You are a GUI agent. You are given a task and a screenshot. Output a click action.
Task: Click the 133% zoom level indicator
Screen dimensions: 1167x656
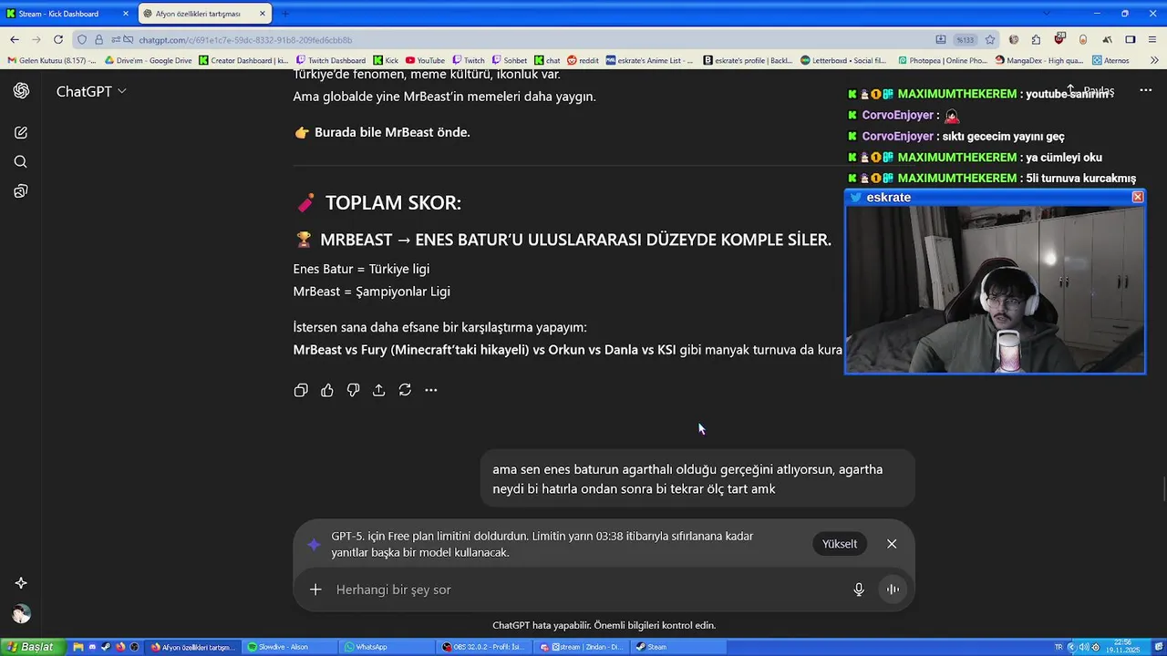click(965, 39)
